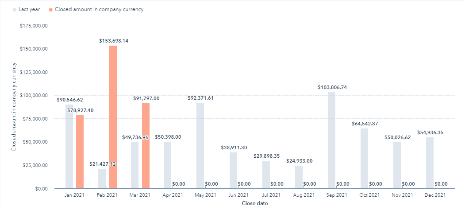This screenshot has width=465, height=206.
Task: Select the orange Feb 2021 bar
Action: 113,117
